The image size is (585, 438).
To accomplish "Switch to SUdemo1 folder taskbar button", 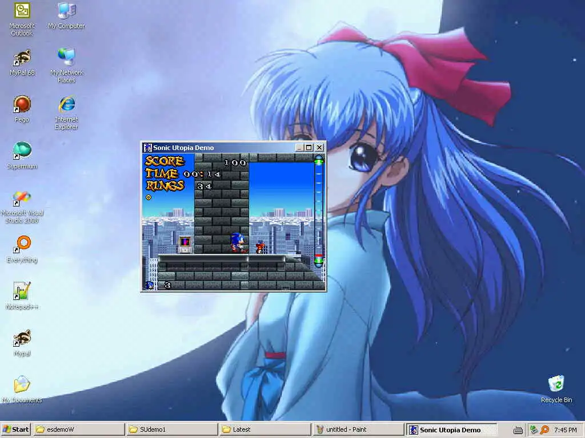I will click(x=172, y=429).
